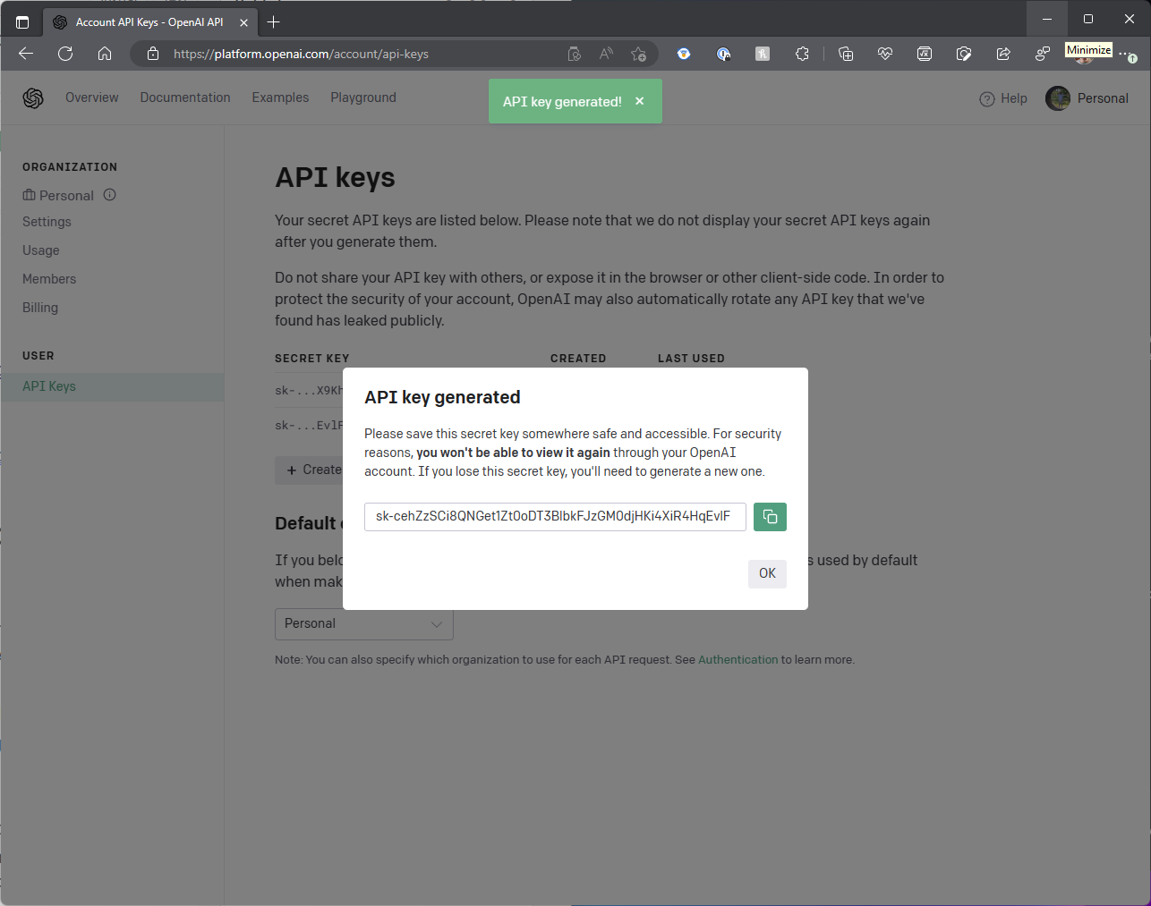Image resolution: width=1151 pixels, height=906 pixels.
Task: Open the password manager extension icon
Action: (723, 54)
